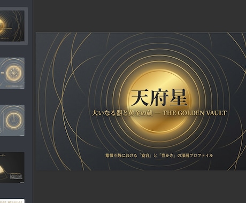Viewport: 246px width, 203px height.
Task: Click the 天府星 title on the main slide
Action: click(159, 98)
